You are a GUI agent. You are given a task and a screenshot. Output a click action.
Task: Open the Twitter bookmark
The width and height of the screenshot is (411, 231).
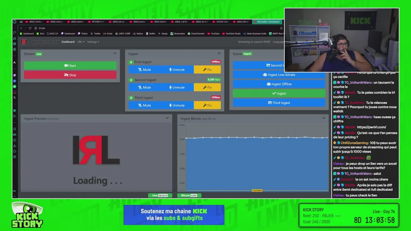coord(95,33)
